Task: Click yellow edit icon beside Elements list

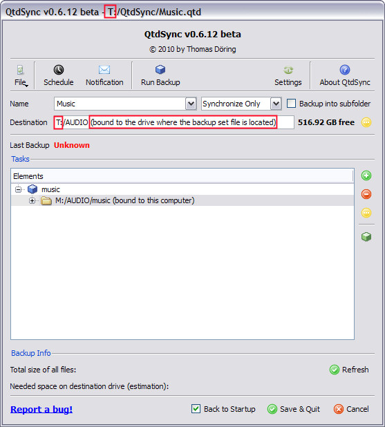Action: (x=366, y=213)
